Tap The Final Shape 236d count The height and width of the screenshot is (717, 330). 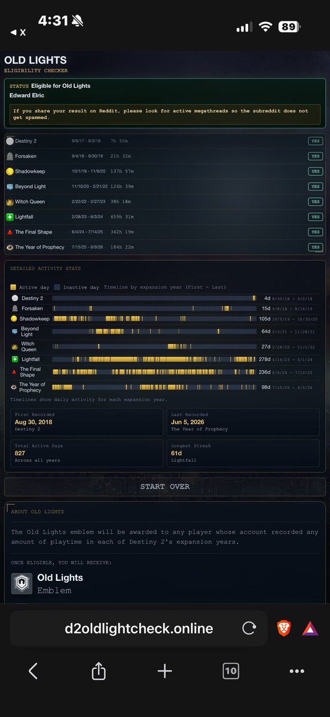coord(264,372)
